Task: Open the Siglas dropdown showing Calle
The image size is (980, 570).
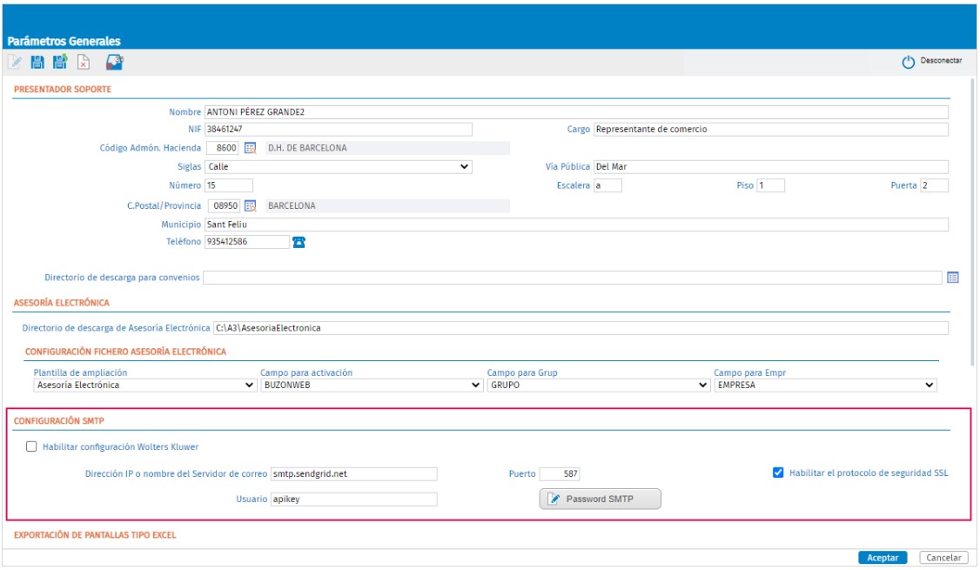Action: (338, 167)
